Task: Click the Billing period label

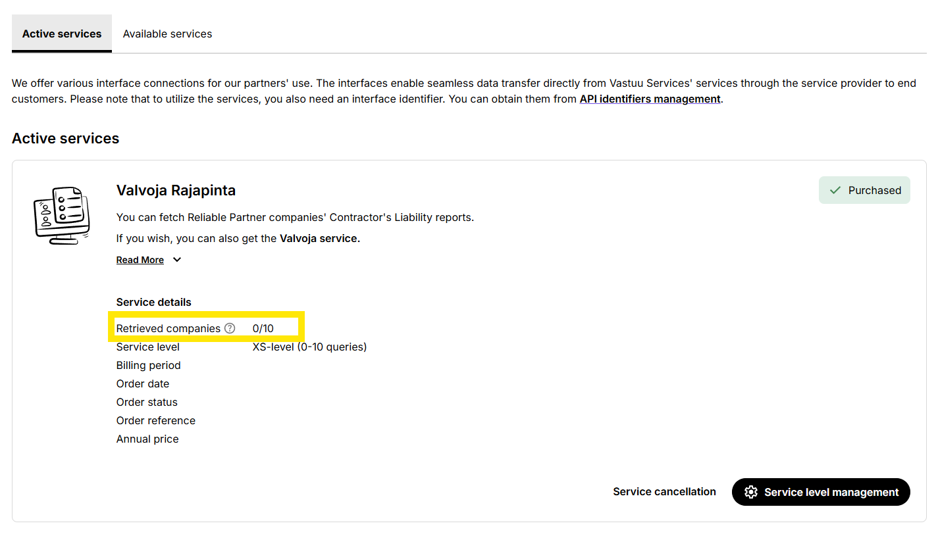Action: point(148,365)
